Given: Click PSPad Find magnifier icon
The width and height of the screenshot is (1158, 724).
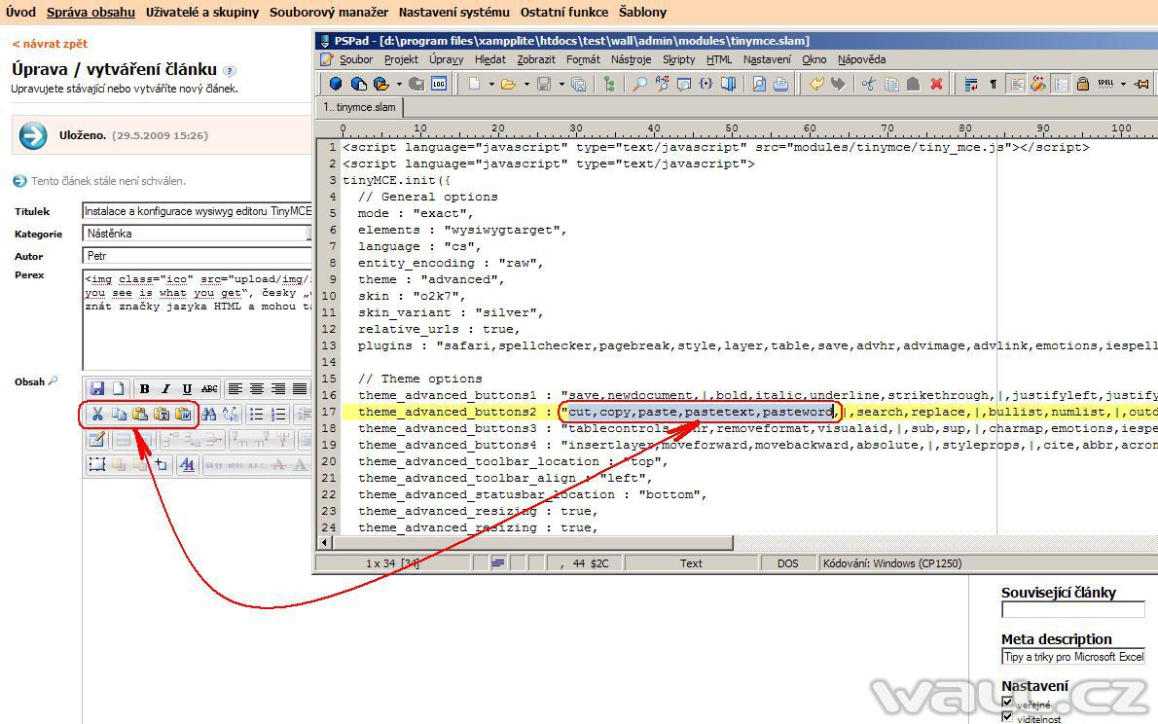Looking at the screenshot, I should (639, 84).
